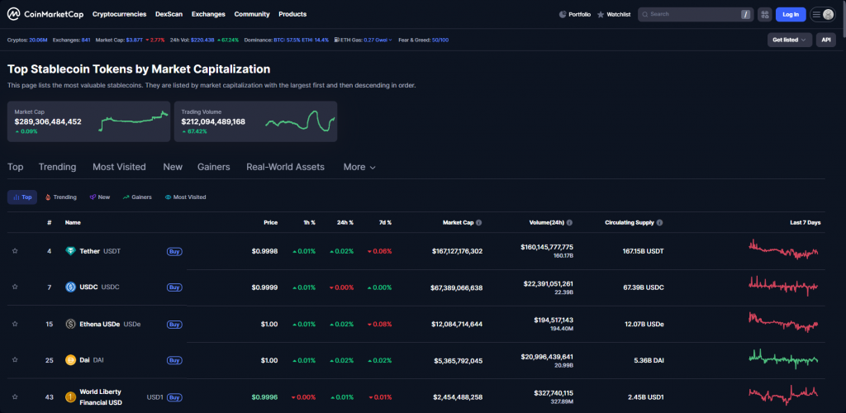Click the Log In button
Screen dimensions: 846x413
(x=791, y=15)
